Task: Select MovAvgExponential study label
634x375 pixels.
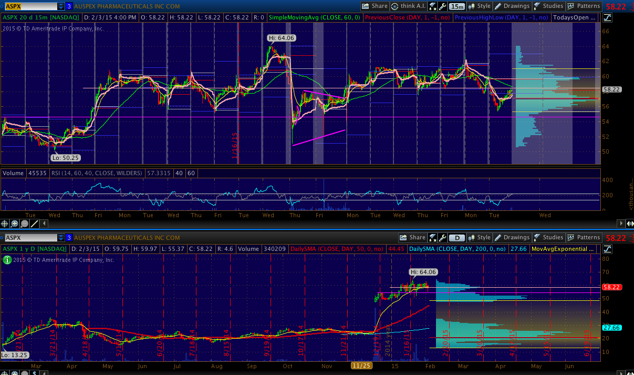Action: [564, 249]
